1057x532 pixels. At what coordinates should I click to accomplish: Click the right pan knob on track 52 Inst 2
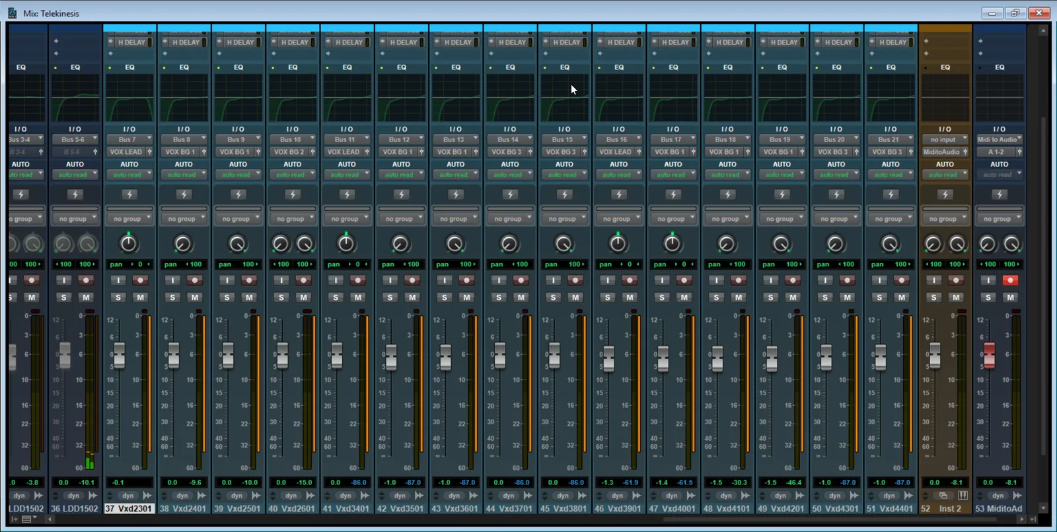957,245
